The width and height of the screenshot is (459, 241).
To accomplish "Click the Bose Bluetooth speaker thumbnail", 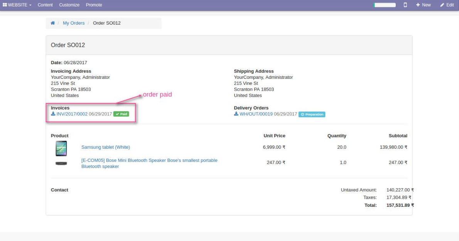I will (x=61, y=163).
